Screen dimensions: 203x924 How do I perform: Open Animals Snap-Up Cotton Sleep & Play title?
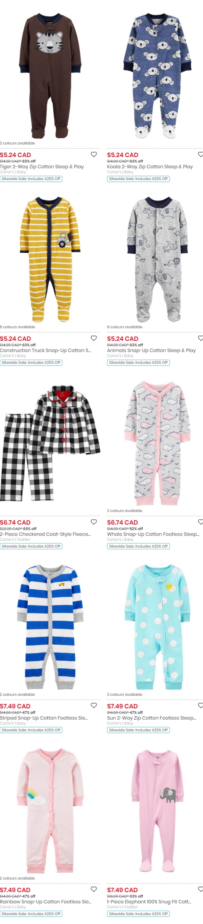[151, 350]
